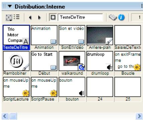143x120 pixels.
Task: Select the ScriptPause mouseUp script thumbnail
Action: [44, 87]
